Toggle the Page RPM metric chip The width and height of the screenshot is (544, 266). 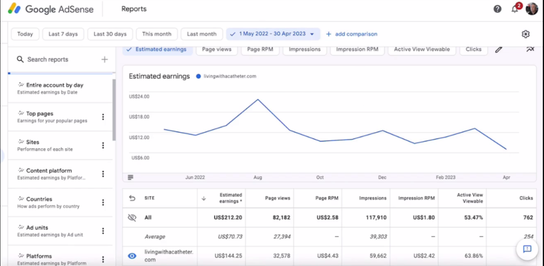[x=259, y=50]
